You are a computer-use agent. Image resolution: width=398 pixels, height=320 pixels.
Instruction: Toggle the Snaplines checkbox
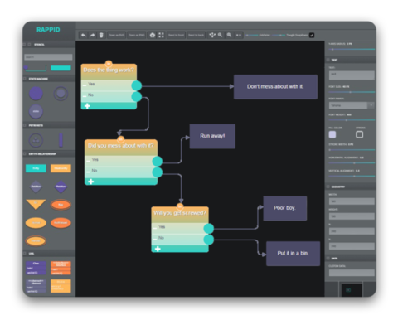coord(312,35)
